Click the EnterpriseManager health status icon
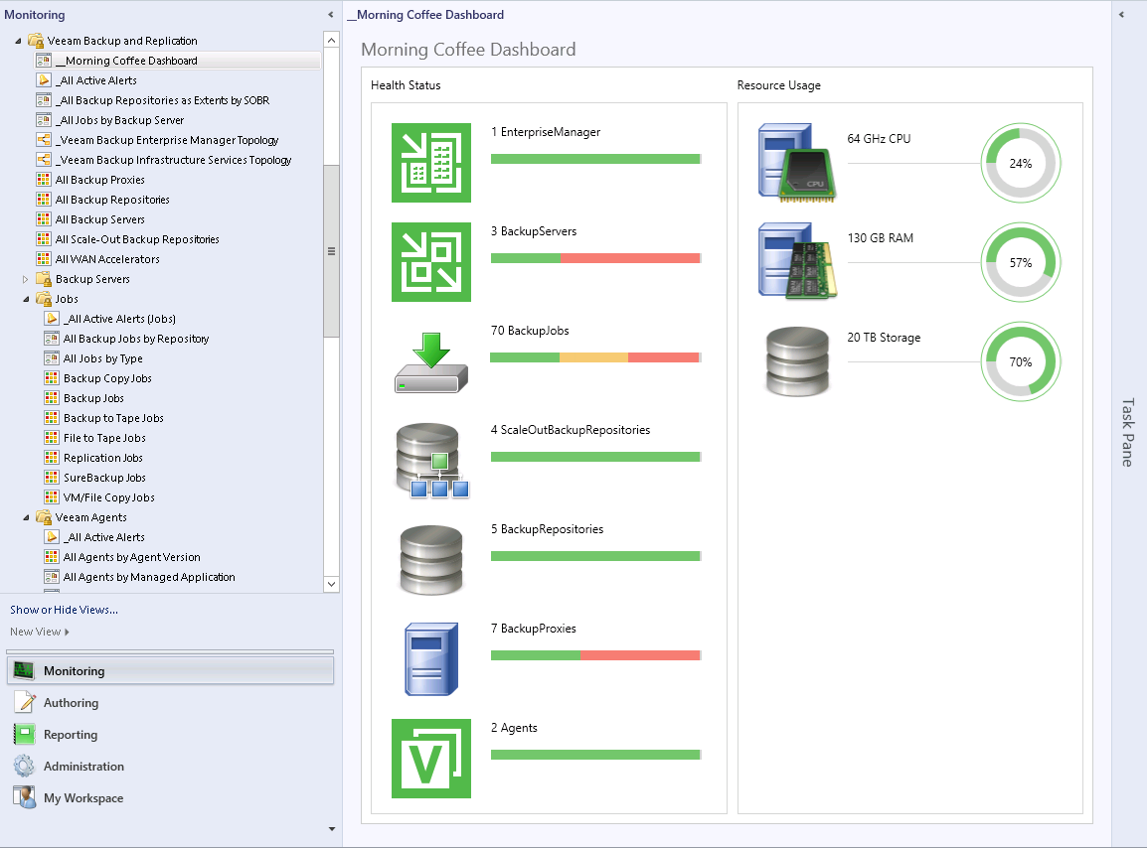Screen dimensions: 1147x848 [430, 162]
